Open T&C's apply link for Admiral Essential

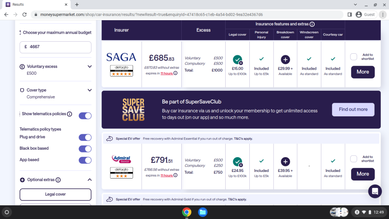(243, 138)
